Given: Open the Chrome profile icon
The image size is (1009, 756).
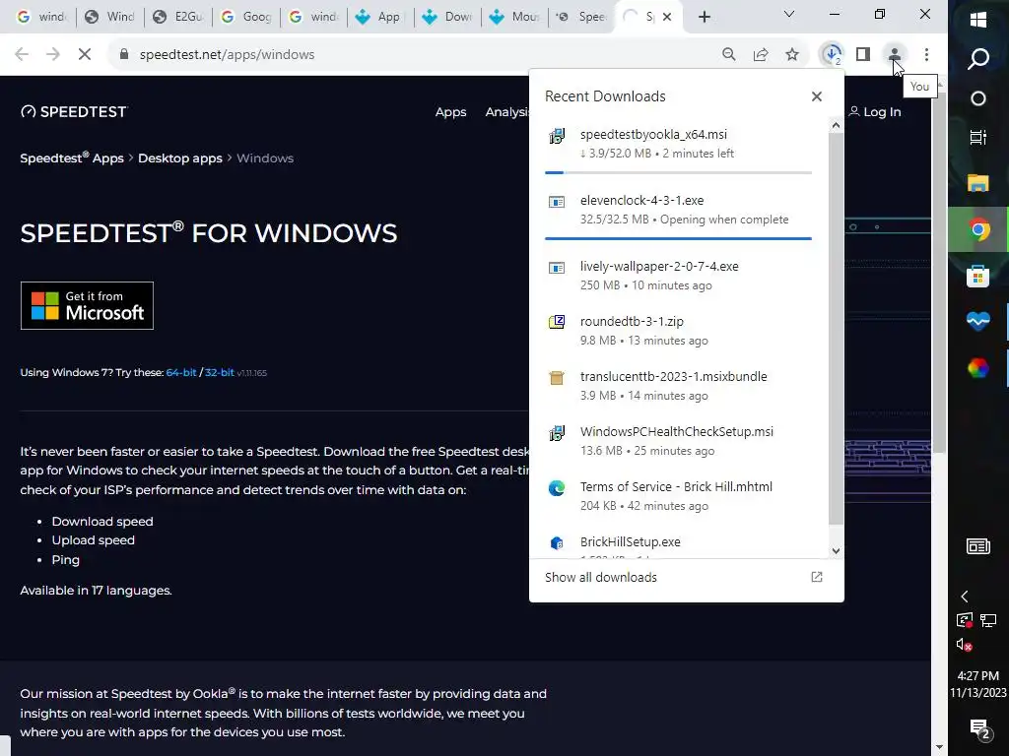Looking at the screenshot, I should click(x=895, y=55).
